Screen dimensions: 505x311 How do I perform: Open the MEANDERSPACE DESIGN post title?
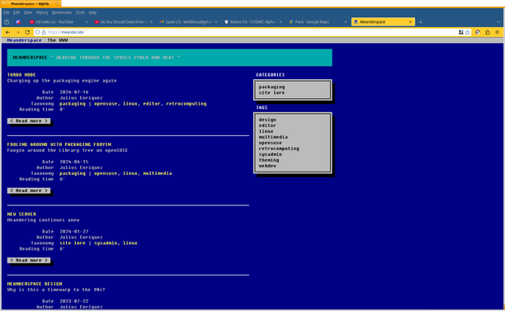click(35, 284)
